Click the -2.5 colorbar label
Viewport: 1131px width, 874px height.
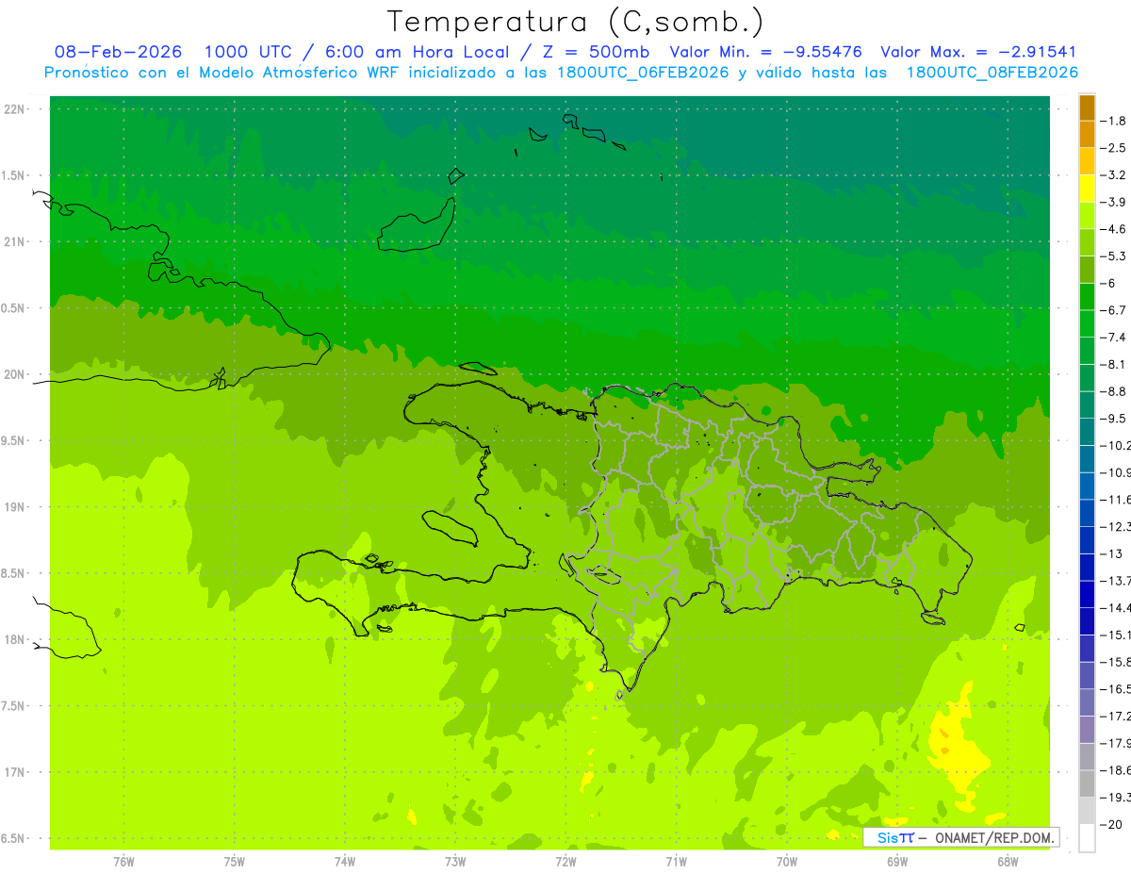pos(1114,148)
